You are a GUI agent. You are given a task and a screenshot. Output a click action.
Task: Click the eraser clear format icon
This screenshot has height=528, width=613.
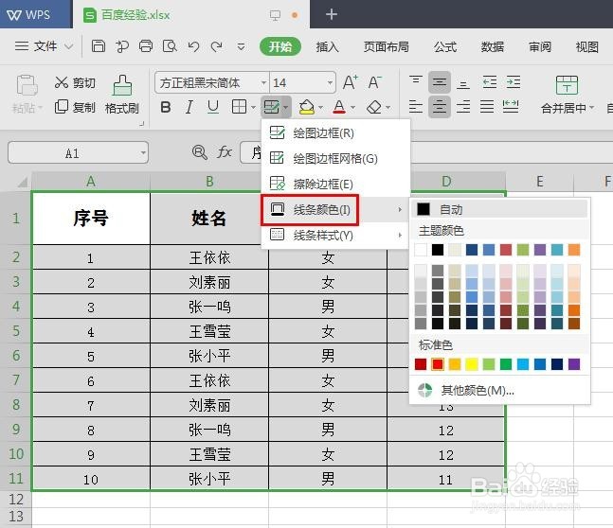point(373,107)
